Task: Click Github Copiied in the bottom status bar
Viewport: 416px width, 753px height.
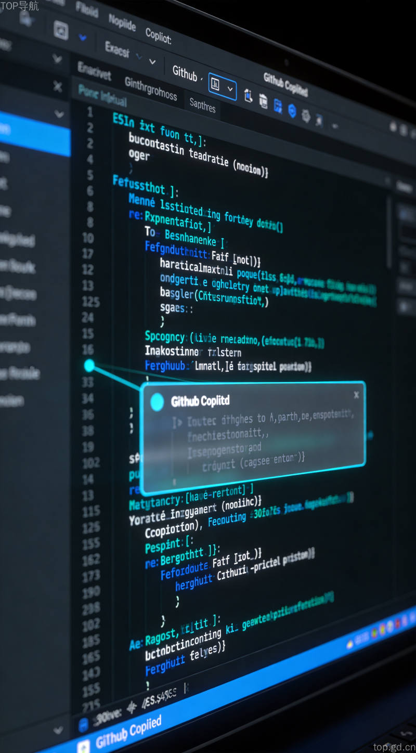Action: (x=128, y=732)
